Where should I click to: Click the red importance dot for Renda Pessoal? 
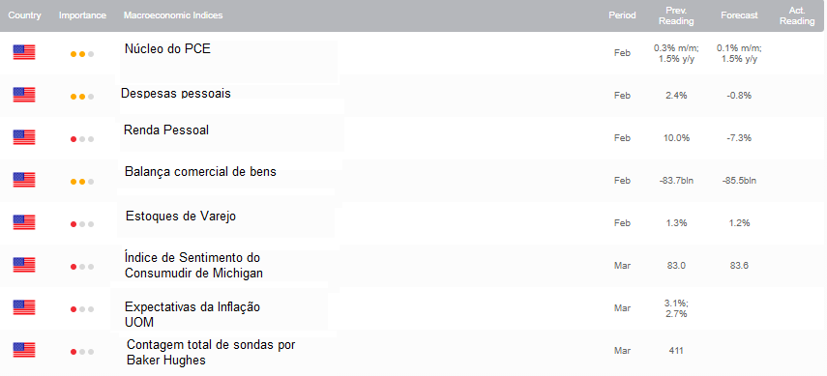[x=74, y=139]
